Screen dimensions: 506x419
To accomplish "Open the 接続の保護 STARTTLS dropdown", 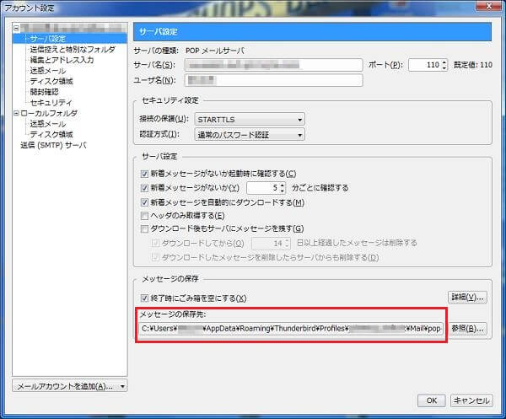I will tap(250, 120).
